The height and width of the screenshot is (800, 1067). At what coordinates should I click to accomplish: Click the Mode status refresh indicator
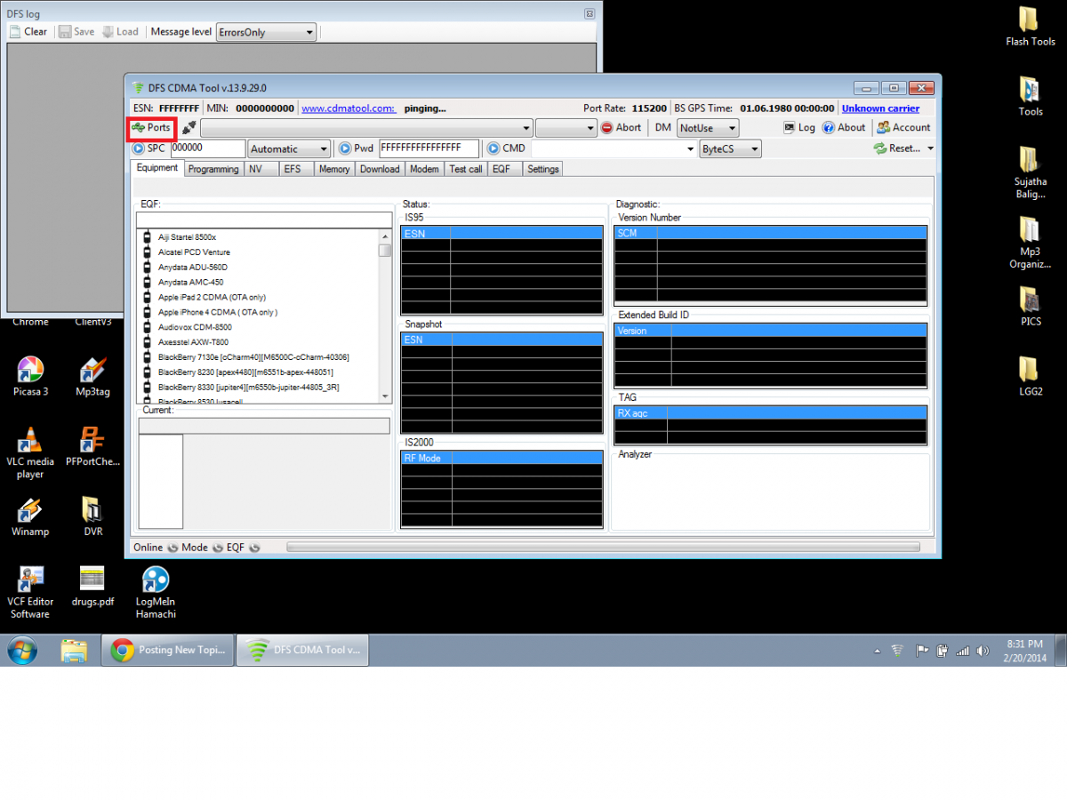point(216,548)
